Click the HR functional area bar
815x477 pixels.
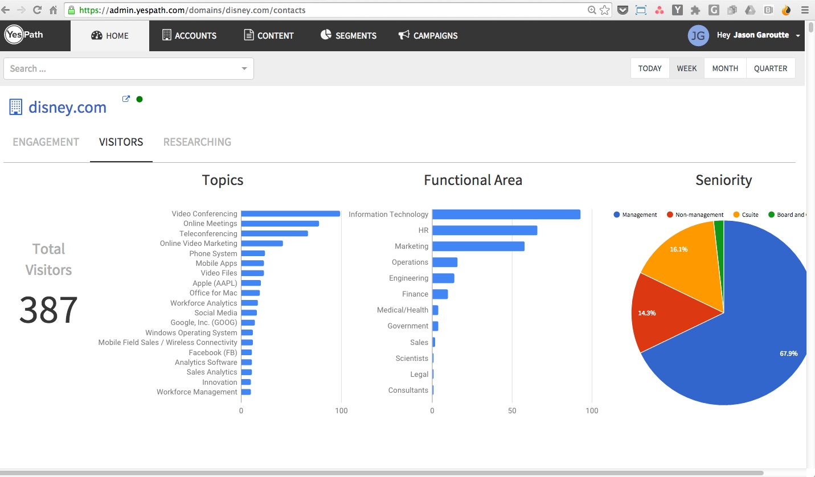pyautogui.click(x=485, y=231)
